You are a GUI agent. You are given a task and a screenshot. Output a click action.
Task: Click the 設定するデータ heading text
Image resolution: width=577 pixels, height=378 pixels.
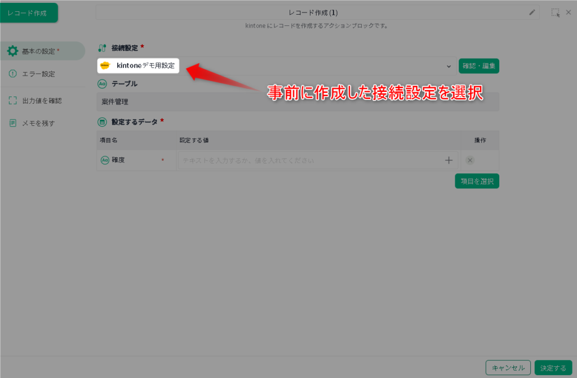click(x=134, y=121)
